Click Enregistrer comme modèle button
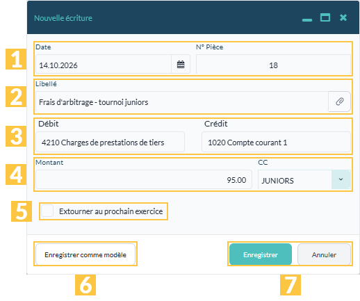The image size is (360, 301). (x=85, y=254)
